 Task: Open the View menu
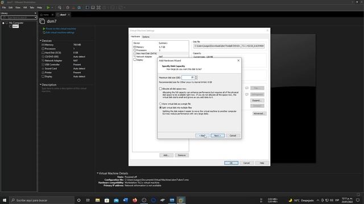18,7
